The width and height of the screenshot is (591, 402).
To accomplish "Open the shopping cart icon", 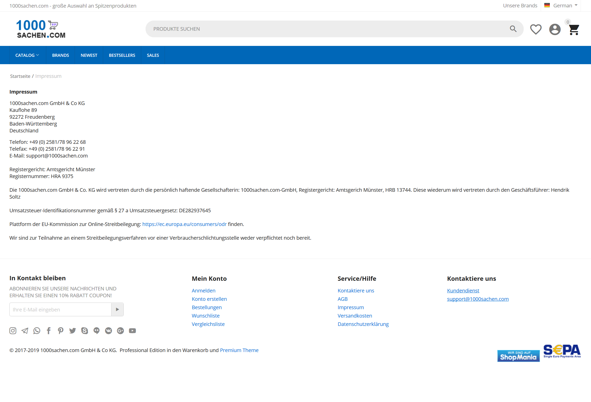I will point(574,30).
